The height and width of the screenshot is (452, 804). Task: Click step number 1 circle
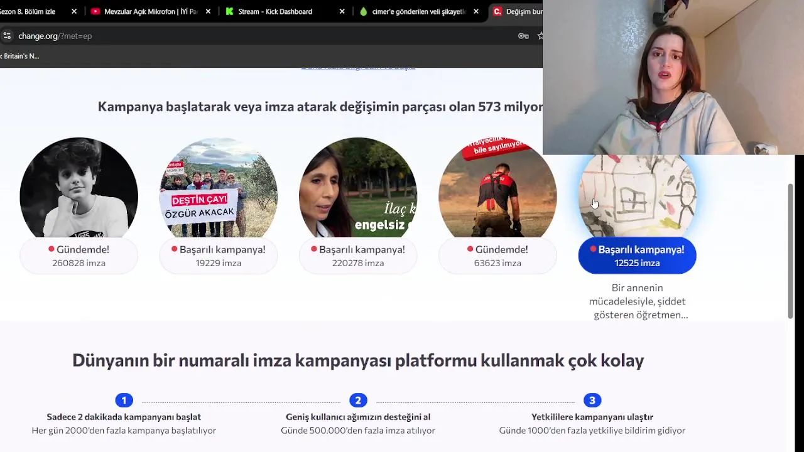pyautogui.click(x=124, y=400)
